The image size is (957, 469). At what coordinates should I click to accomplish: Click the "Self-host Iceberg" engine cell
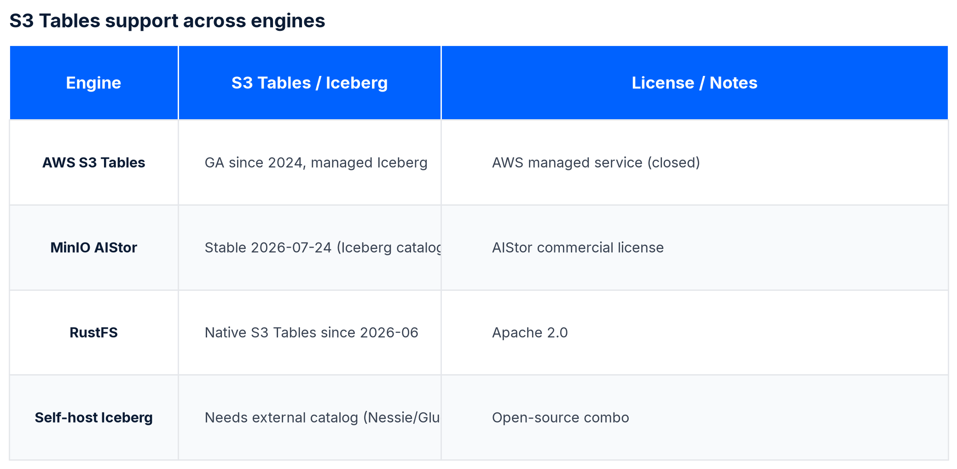click(93, 417)
